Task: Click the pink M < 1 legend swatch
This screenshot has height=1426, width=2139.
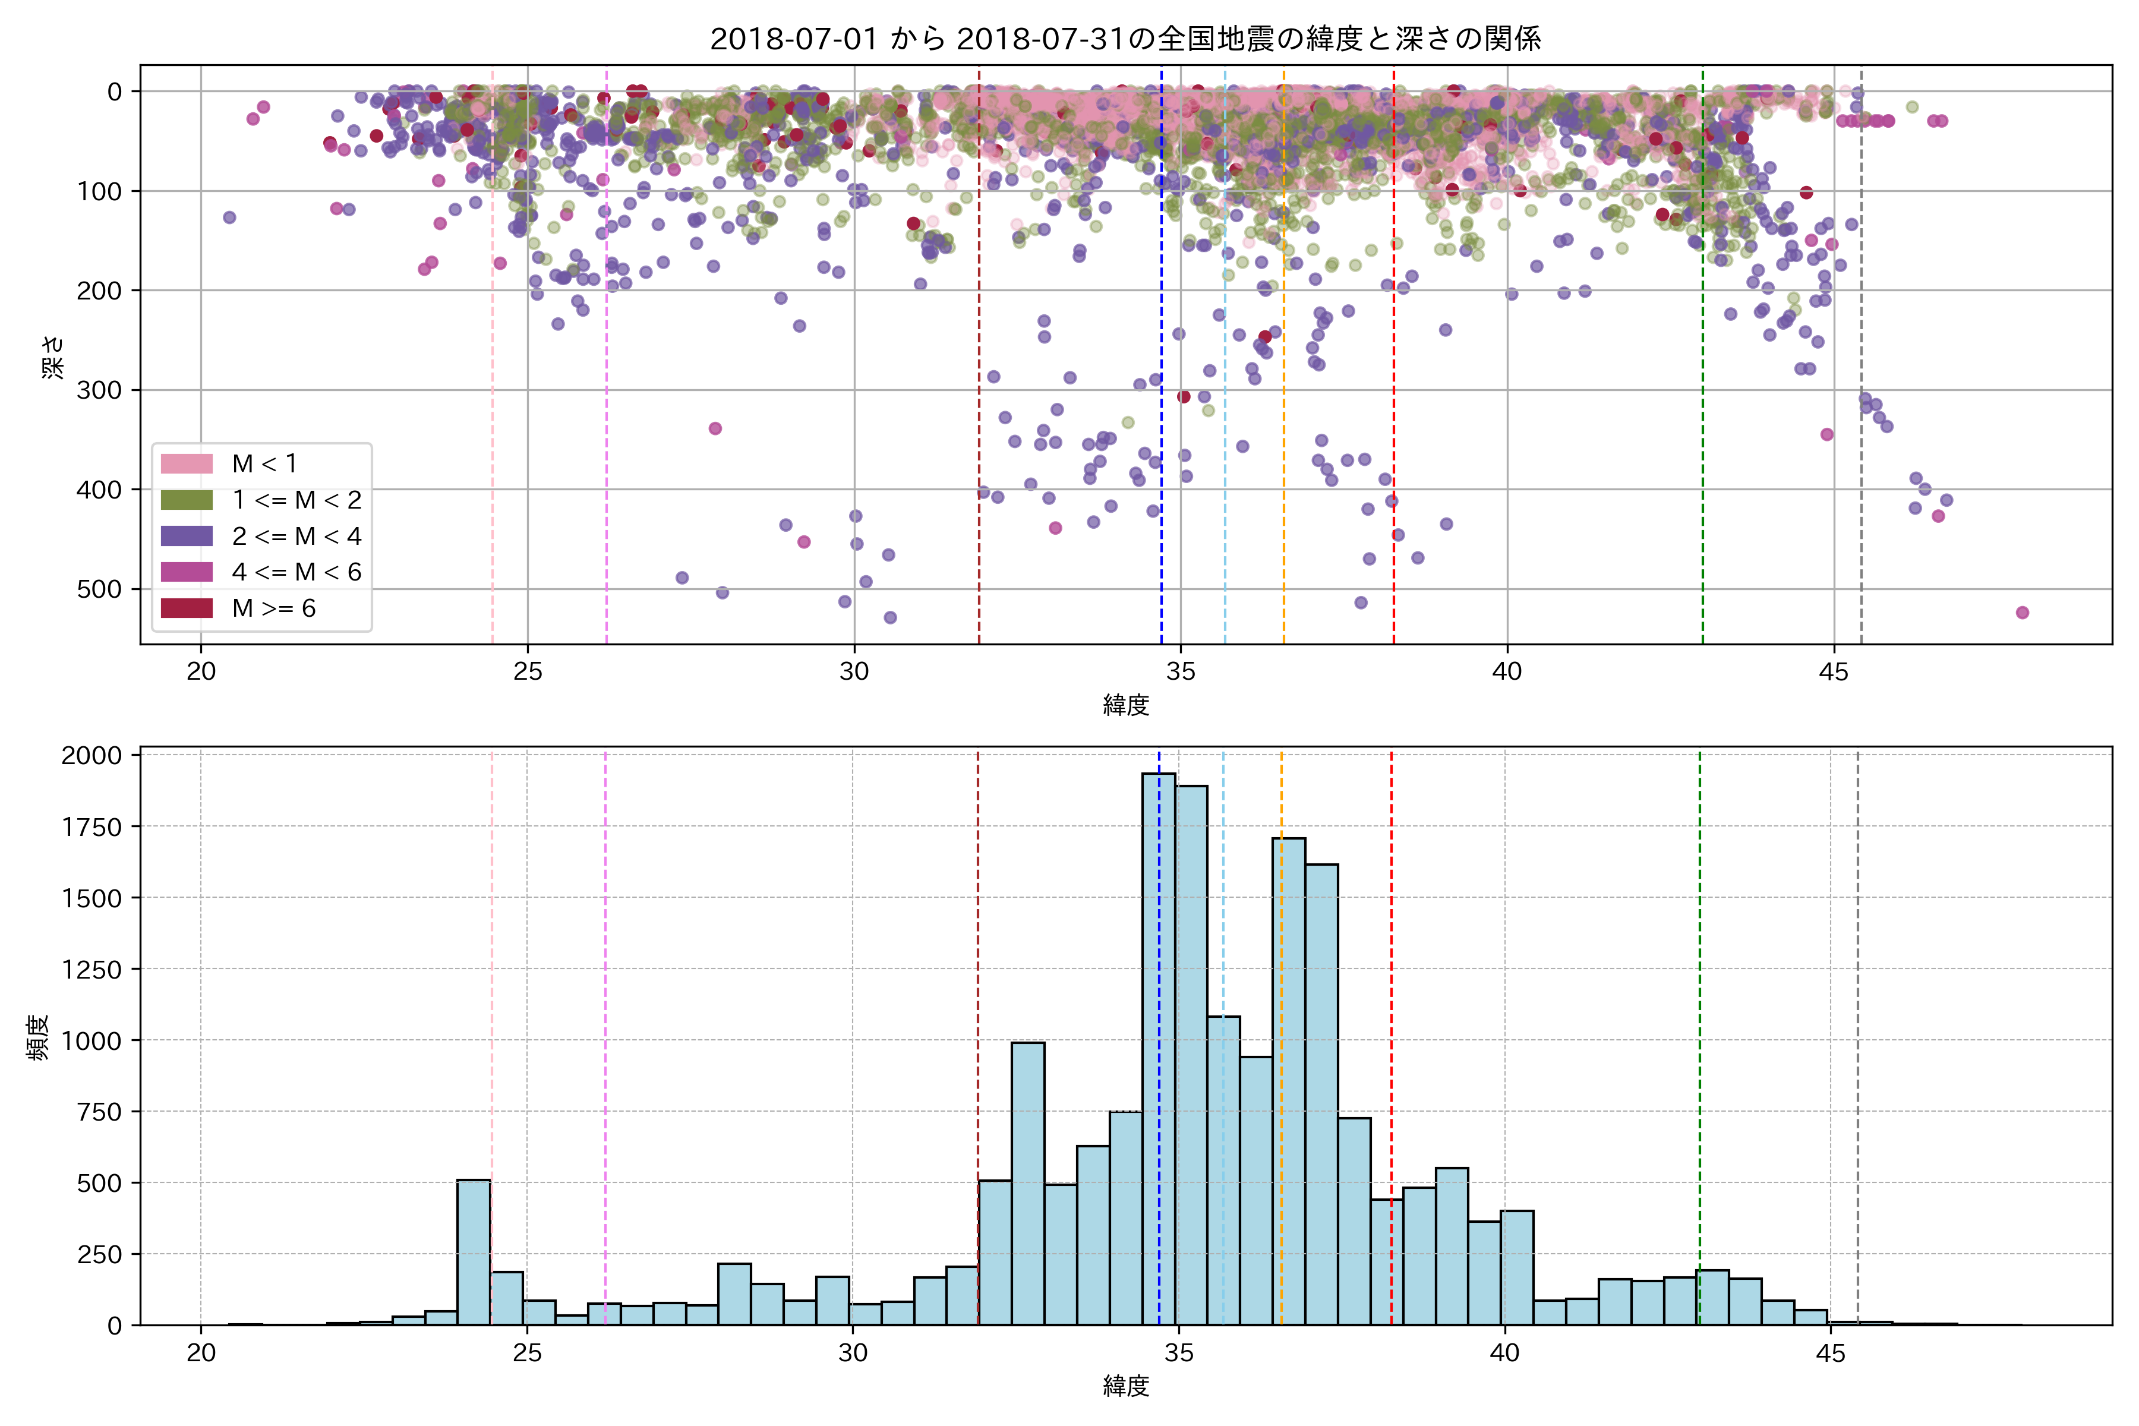Action: click(x=187, y=464)
